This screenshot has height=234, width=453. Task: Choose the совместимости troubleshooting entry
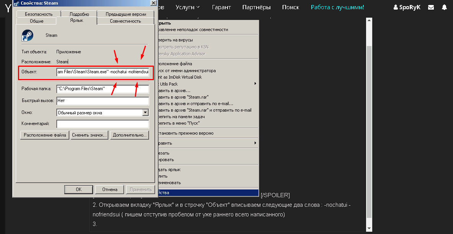tap(208, 30)
